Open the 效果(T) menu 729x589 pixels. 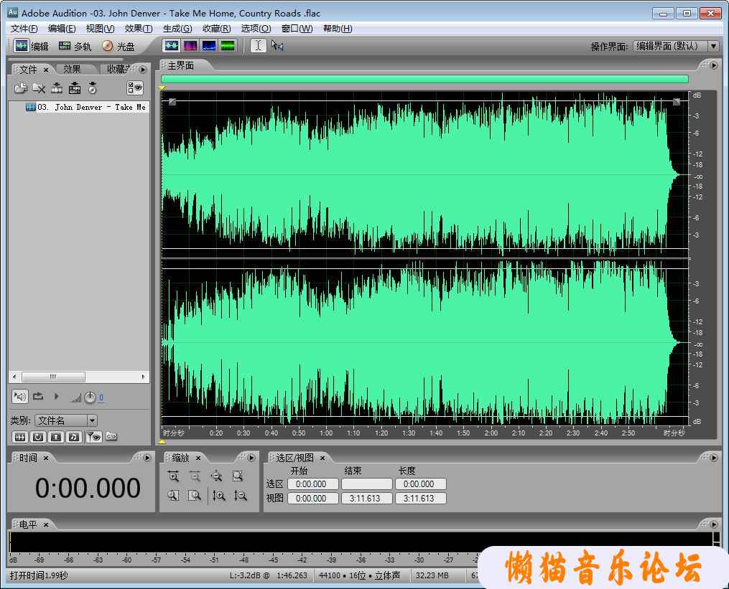click(139, 29)
